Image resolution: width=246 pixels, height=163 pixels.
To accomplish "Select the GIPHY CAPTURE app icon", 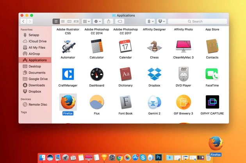I will click(212, 102).
